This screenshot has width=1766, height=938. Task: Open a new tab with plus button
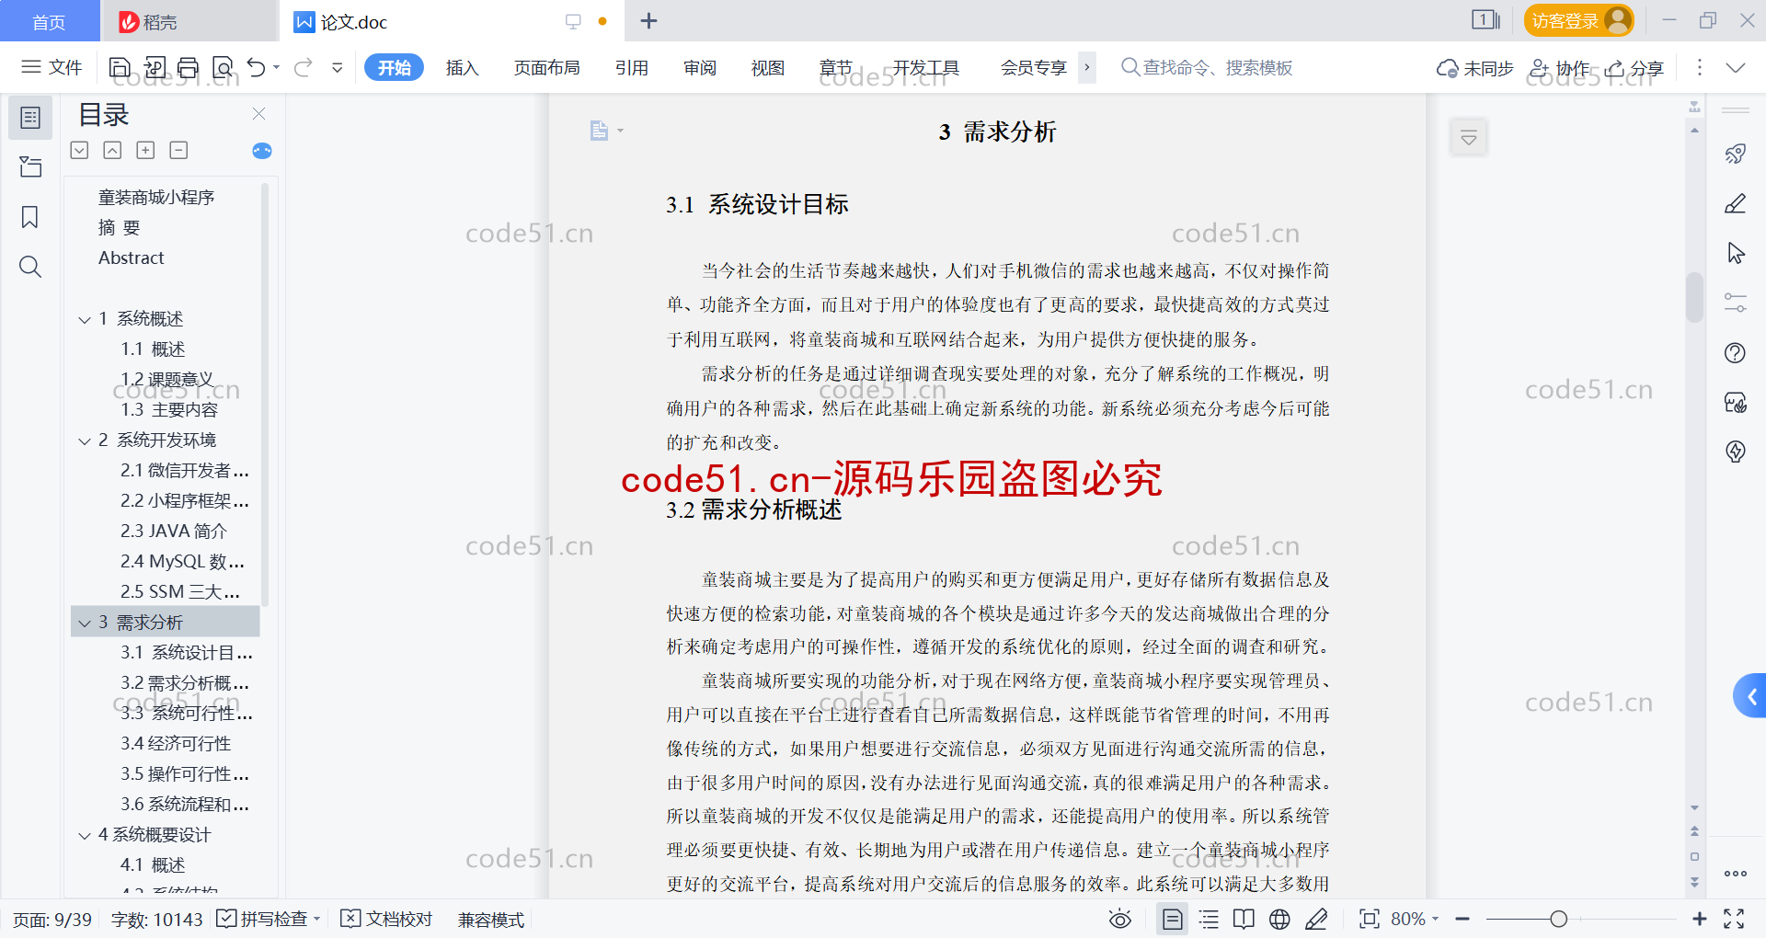point(648,20)
